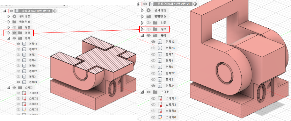Right browser: expand the 원점 folder triangle
This screenshot has height=121, width=291.
tap(142, 23)
